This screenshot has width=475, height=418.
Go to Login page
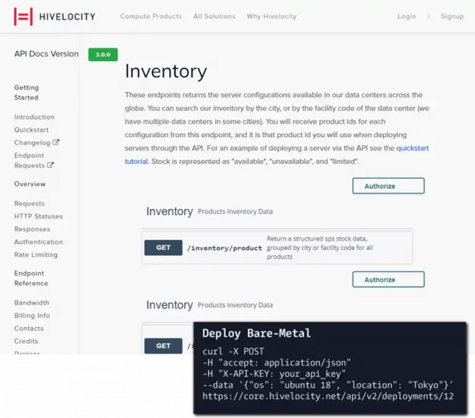[406, 16]
